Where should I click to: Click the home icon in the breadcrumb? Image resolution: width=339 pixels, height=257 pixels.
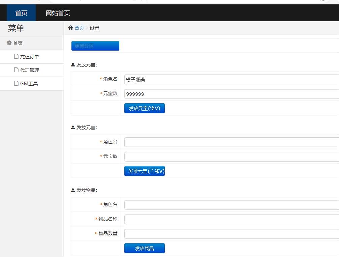click(x=70, y=28)
